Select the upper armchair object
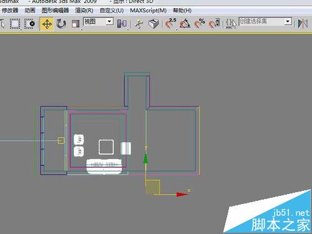 (x=79, y=139)
